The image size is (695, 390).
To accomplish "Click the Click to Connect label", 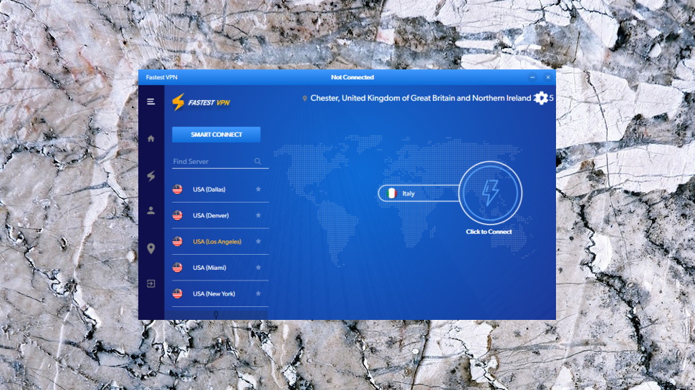I will pyautogui.click(x=489, y=232).
